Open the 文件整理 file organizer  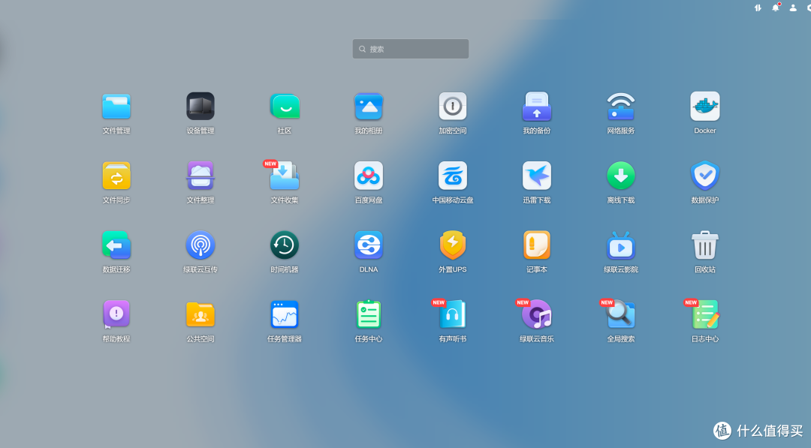coord(200,176)
